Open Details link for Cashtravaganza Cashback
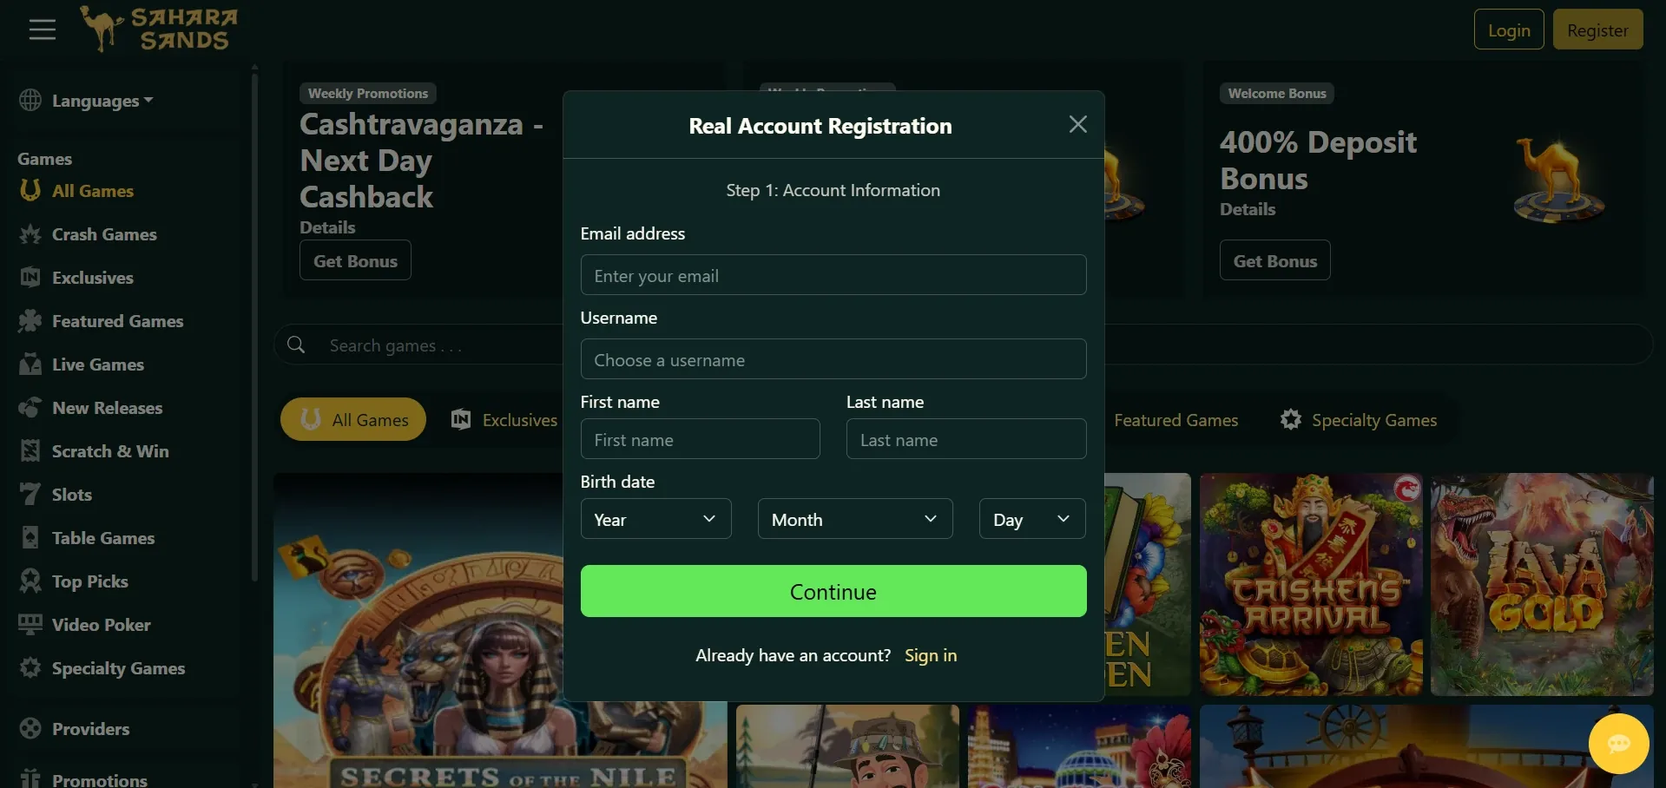This screenshot has width=1666, height=788. 327,227
